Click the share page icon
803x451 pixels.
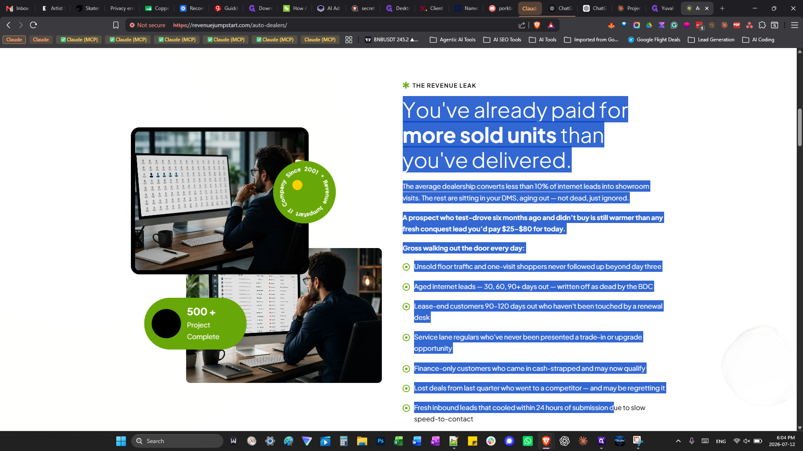click(x=522, y=25)
